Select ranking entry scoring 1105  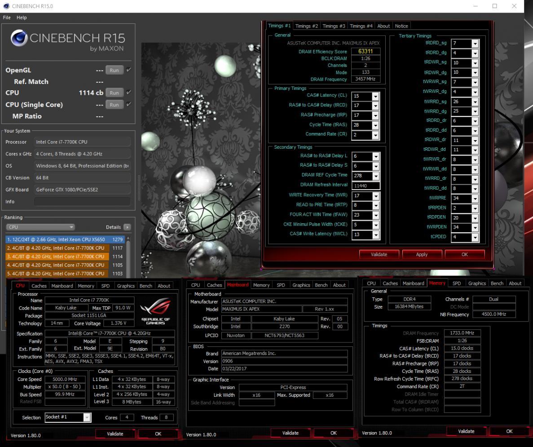(65, 265)
